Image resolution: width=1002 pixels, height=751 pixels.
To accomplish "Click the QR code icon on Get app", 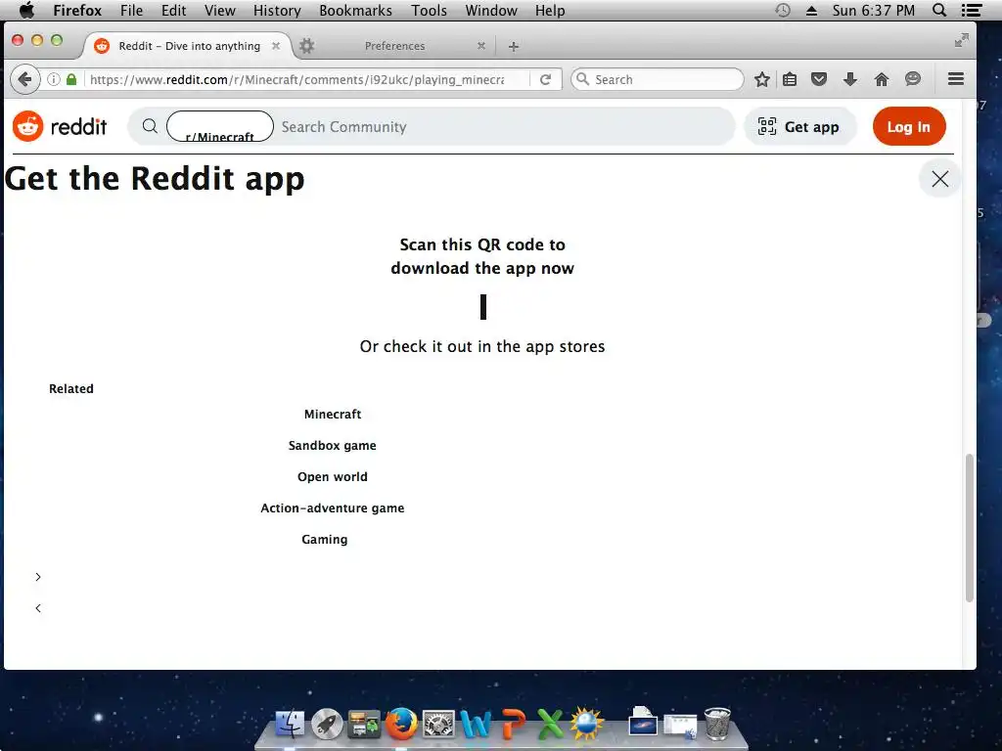I will [x=767, y=126].
